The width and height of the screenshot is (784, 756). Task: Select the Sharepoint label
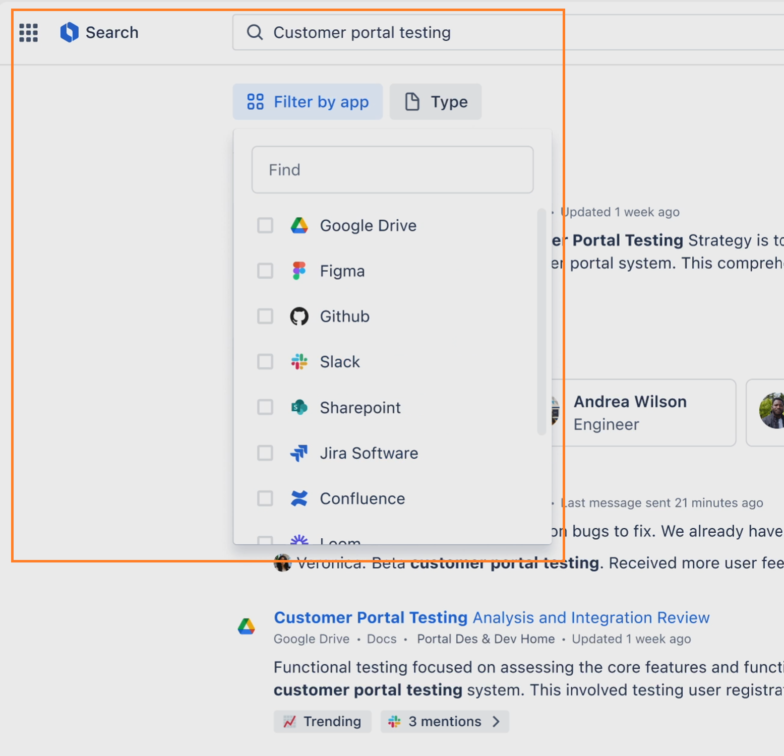coord(360,408)
